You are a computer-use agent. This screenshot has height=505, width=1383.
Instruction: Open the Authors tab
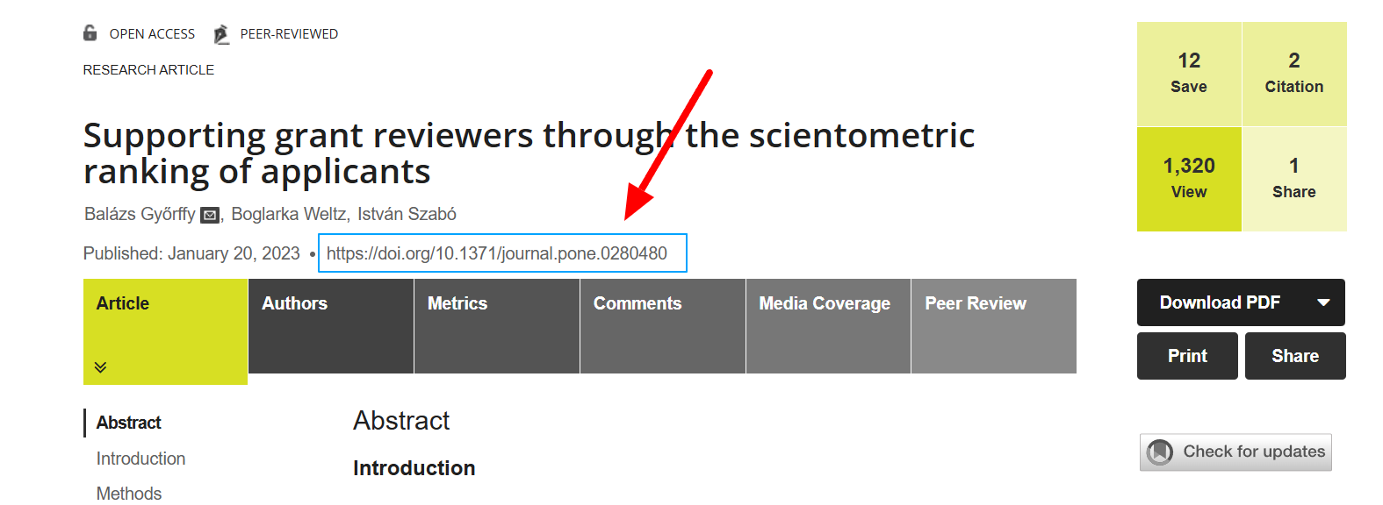331,326
